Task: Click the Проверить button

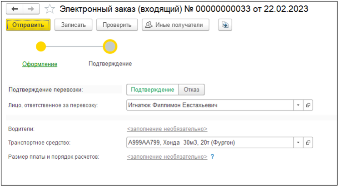Action: click(117, 25)
